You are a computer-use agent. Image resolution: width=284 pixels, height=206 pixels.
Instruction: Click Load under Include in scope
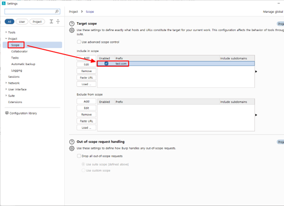click(x=86, y=84)
